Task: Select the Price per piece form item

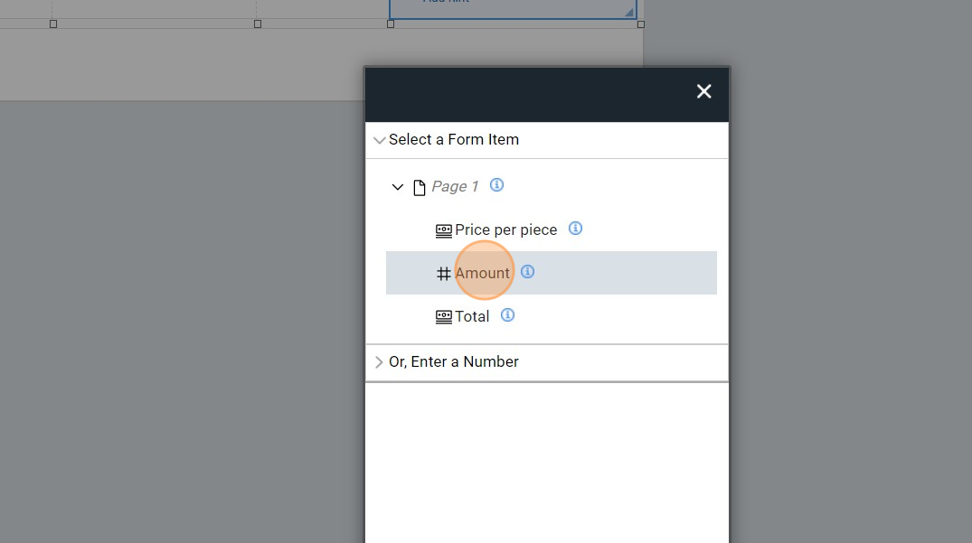Action: click(x=505, y=230)
